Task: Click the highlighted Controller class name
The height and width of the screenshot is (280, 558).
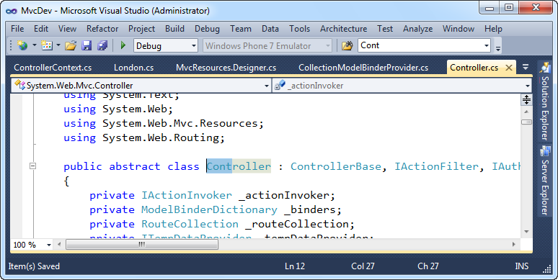Action: pos(239,166)
